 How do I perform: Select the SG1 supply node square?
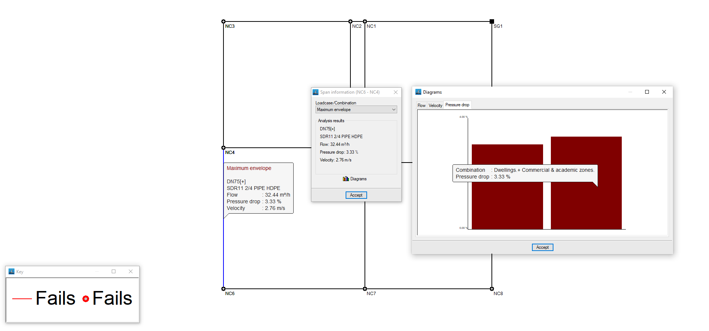pos(492,21)
